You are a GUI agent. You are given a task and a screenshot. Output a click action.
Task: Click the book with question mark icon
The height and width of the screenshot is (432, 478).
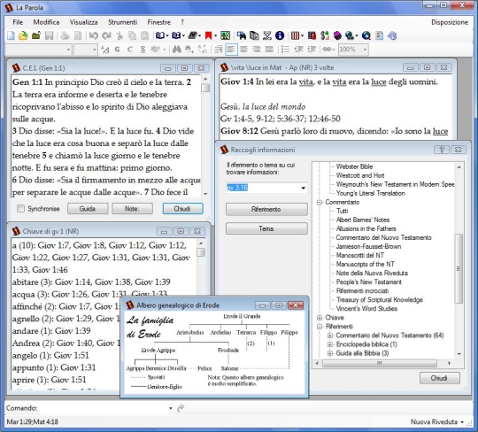[x=176, y=35]
